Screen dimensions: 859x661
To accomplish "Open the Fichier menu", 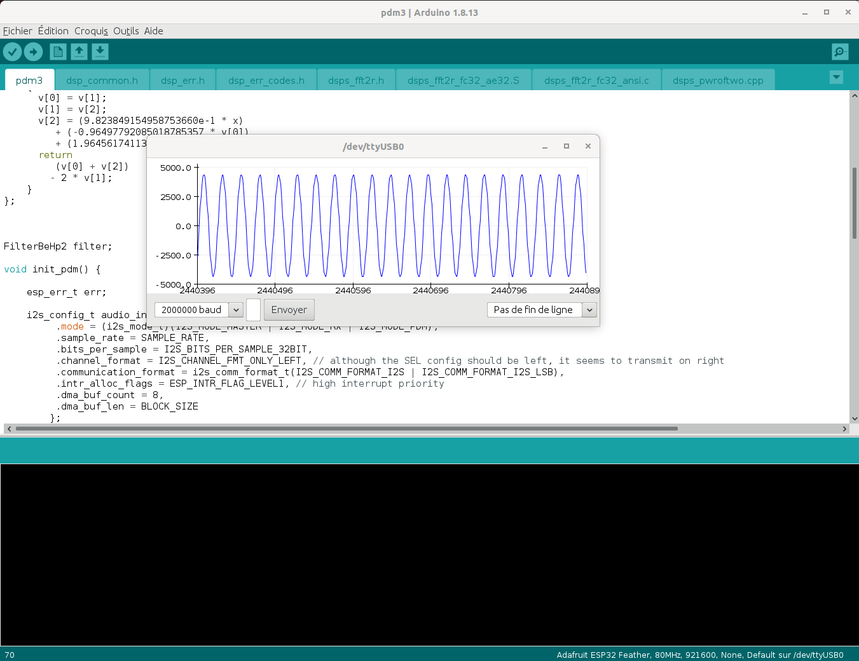I will 18,31.
